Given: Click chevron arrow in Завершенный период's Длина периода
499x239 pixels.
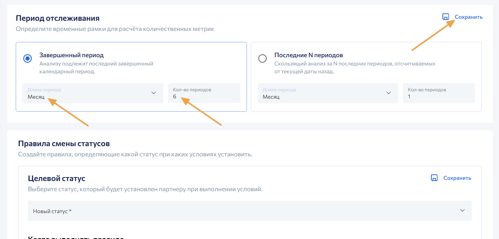Looking at the screenshot, I should tap(154, 93).
